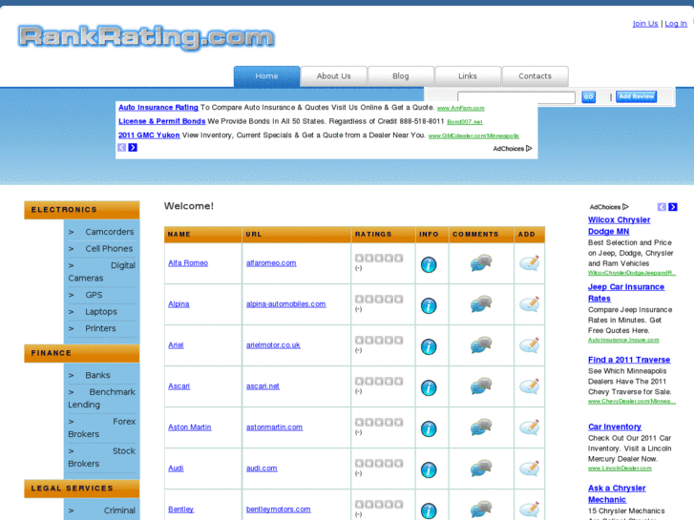Open the 2011 GMC Yukon ad link
The image size is (694, 520).
[x=149, y=135]
